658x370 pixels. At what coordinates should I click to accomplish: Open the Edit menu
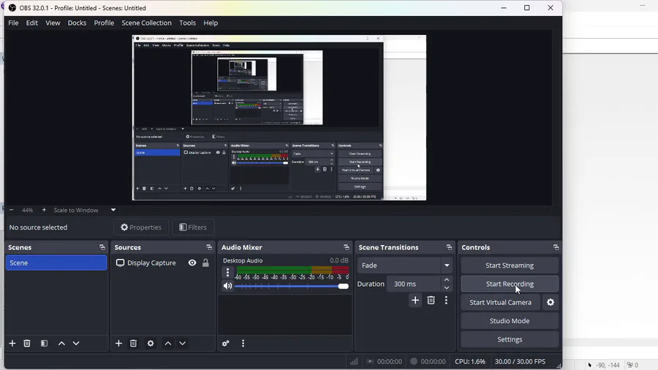click(x=32, y=23)
